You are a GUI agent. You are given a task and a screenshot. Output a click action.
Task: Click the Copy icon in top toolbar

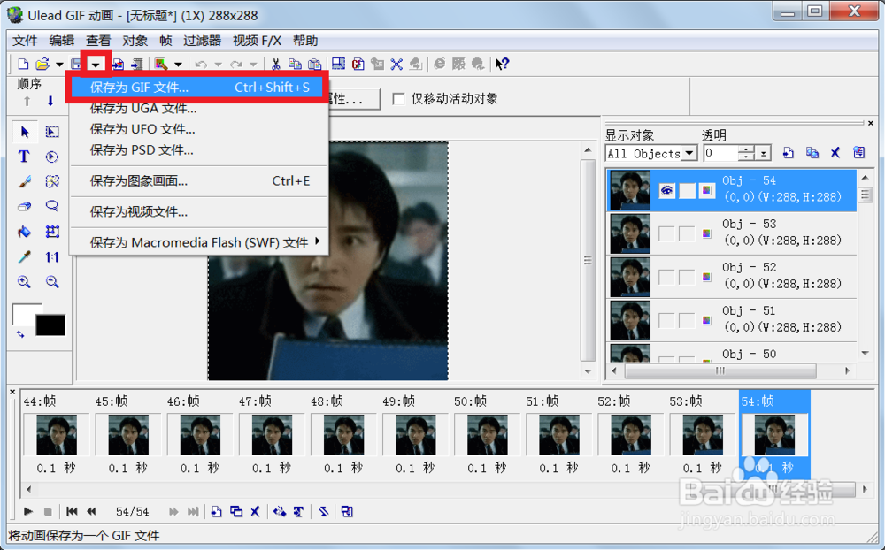click(295, 65)
